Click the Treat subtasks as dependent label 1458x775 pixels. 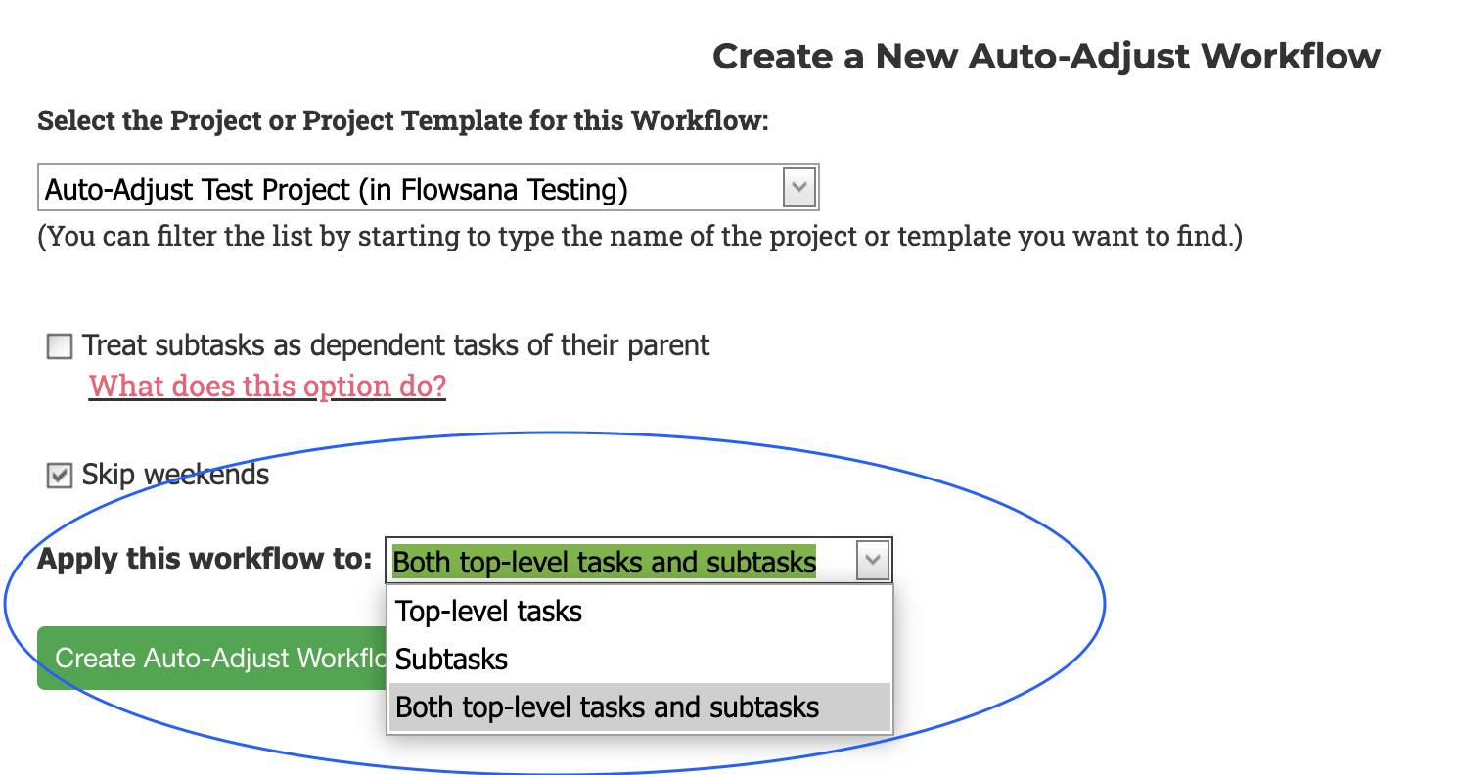pos(396,345)
